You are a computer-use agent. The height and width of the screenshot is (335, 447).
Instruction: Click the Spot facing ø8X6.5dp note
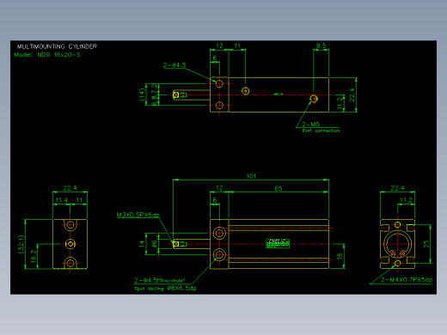tap(165, 289)
